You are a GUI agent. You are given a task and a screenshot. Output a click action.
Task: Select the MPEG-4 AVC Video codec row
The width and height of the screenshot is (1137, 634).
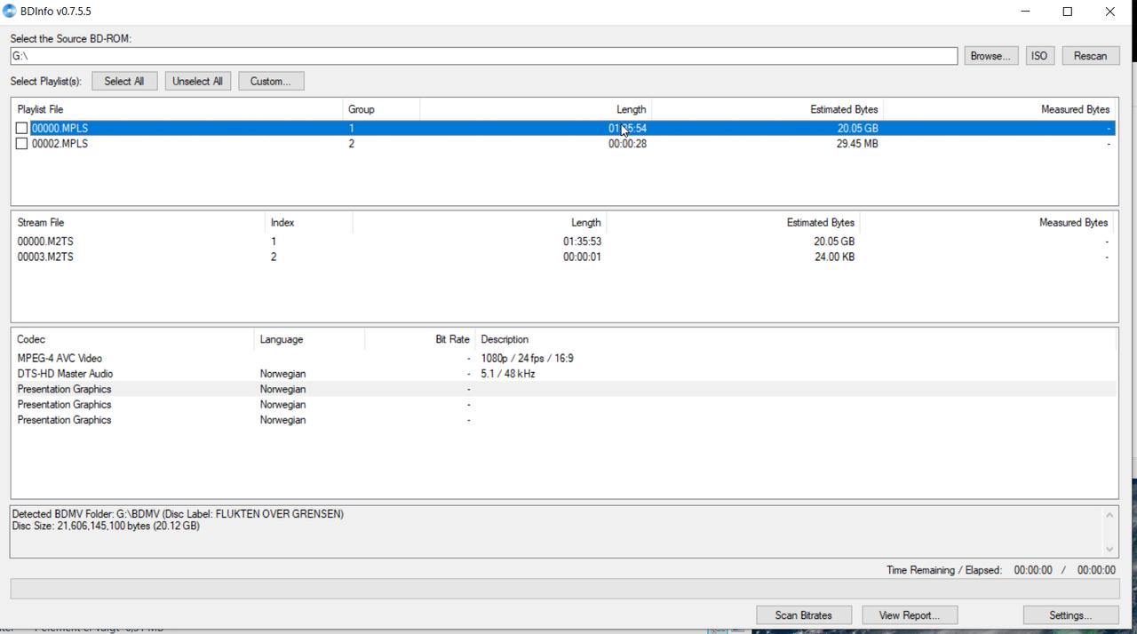(564, 359)
